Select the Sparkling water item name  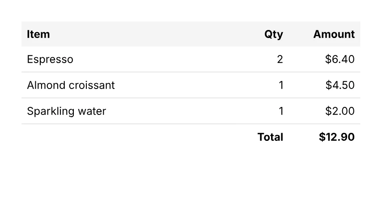tap(67, 111)
